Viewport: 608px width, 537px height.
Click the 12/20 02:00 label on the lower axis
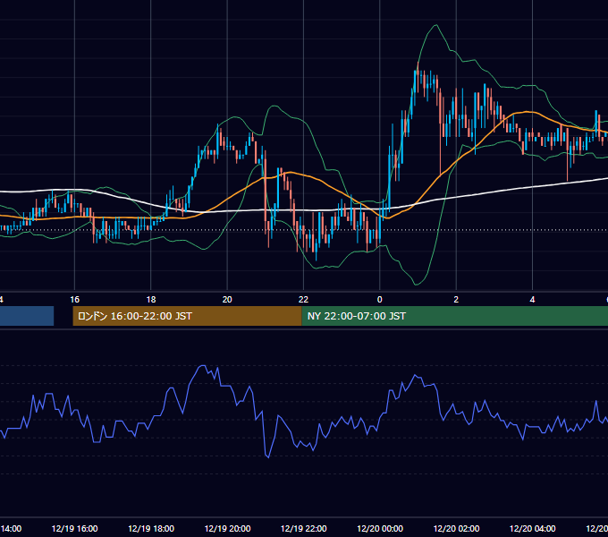(x=456, y=528)
